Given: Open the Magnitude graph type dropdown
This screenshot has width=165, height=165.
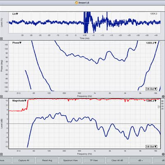Looking at the screenshot, I should tap(19, 101).
